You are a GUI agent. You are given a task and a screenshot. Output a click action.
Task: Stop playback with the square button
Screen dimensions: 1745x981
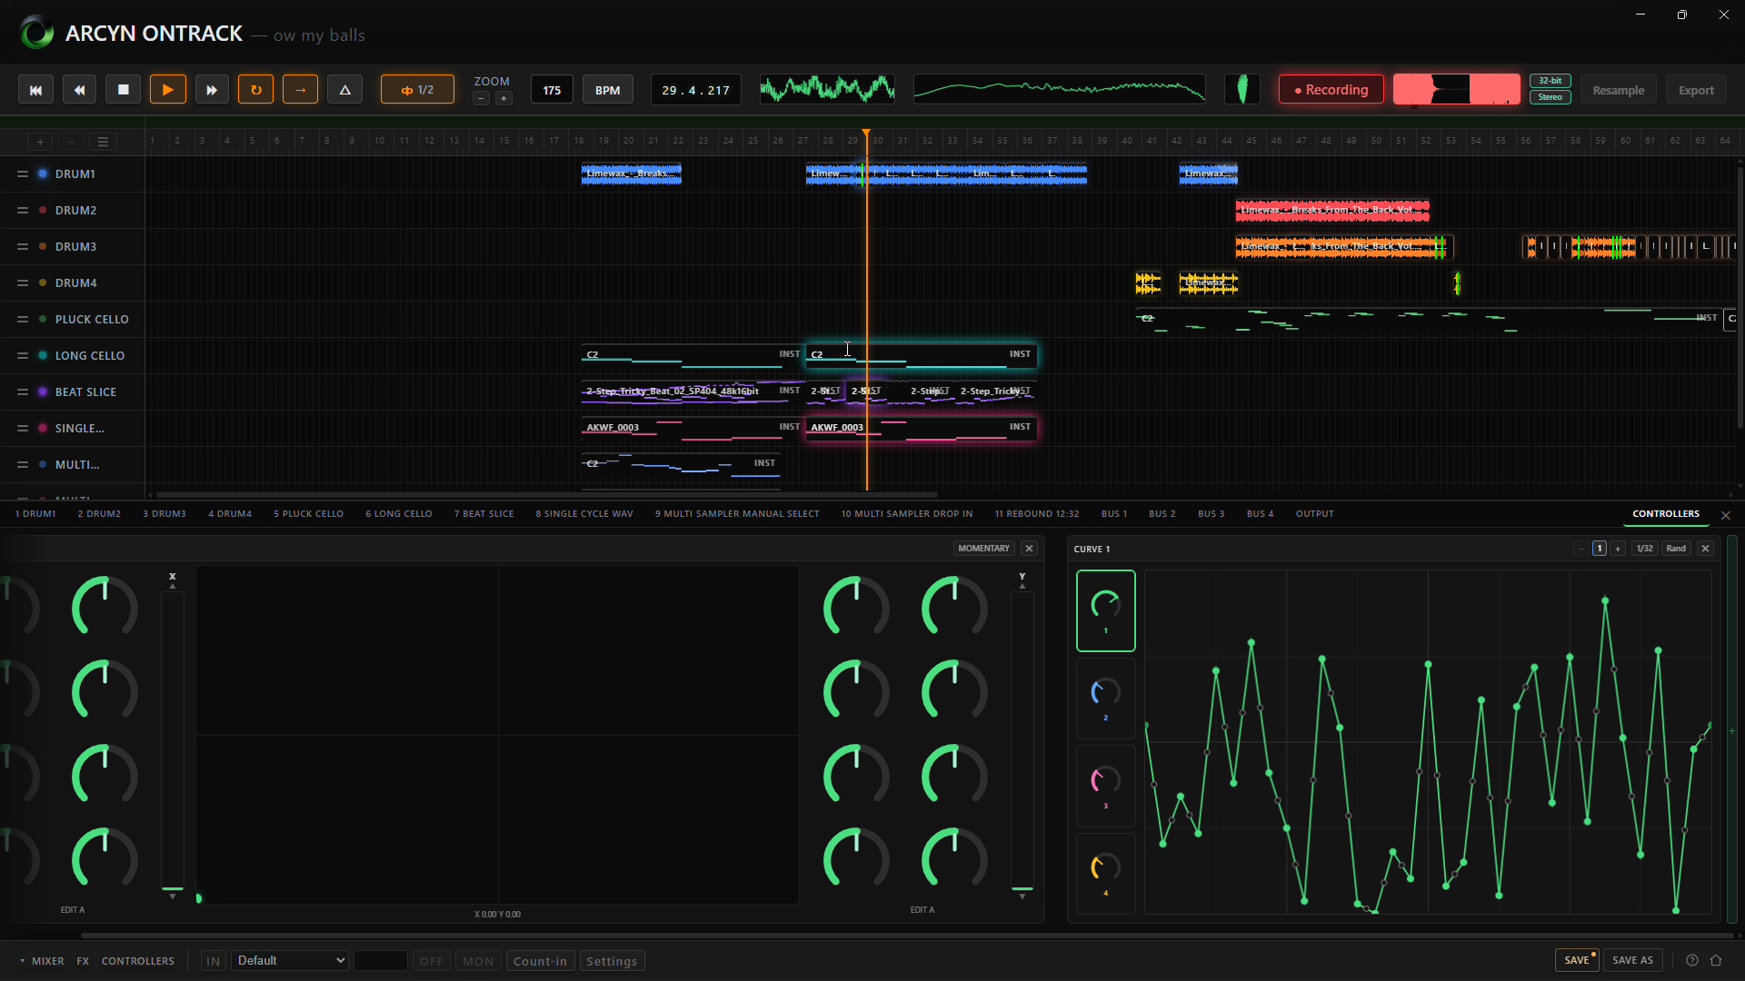(x=124, y=90)
